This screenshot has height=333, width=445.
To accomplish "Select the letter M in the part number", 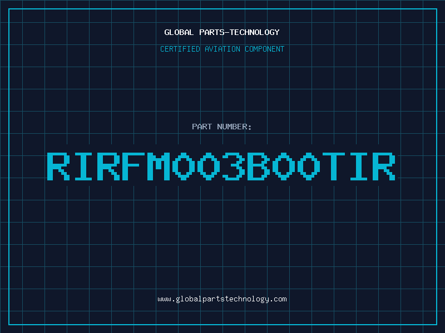I will click(159, 167).
